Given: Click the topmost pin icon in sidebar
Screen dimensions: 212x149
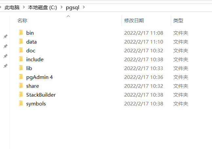Looking at the screenshot, I should pos(6,36).
